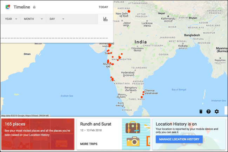This screenshot has height=152, width=228.
Task: Expand the MONTH dropdown
Action: (33, 19)
